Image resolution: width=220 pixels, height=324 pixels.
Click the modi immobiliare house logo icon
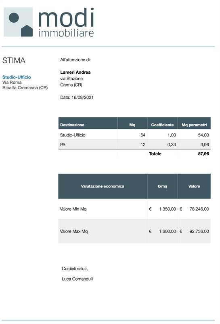click(x=18, y=22)
